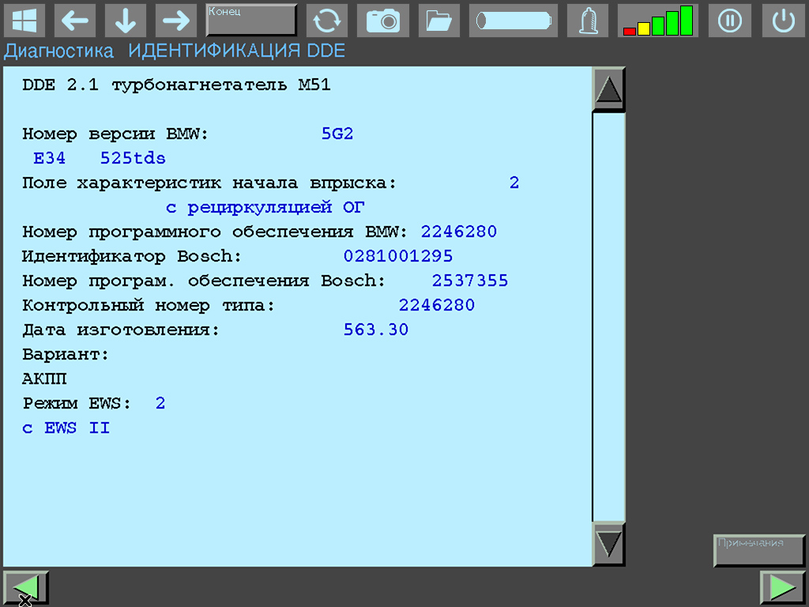809x607 pixels.
Task: Click the diagnostic head connector icon
Action: coord(587,21)
